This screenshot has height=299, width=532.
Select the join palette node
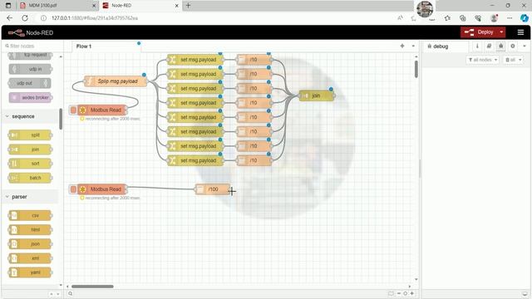30,149
